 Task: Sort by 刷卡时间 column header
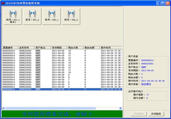pyautogui.click(x=111, y=48)
